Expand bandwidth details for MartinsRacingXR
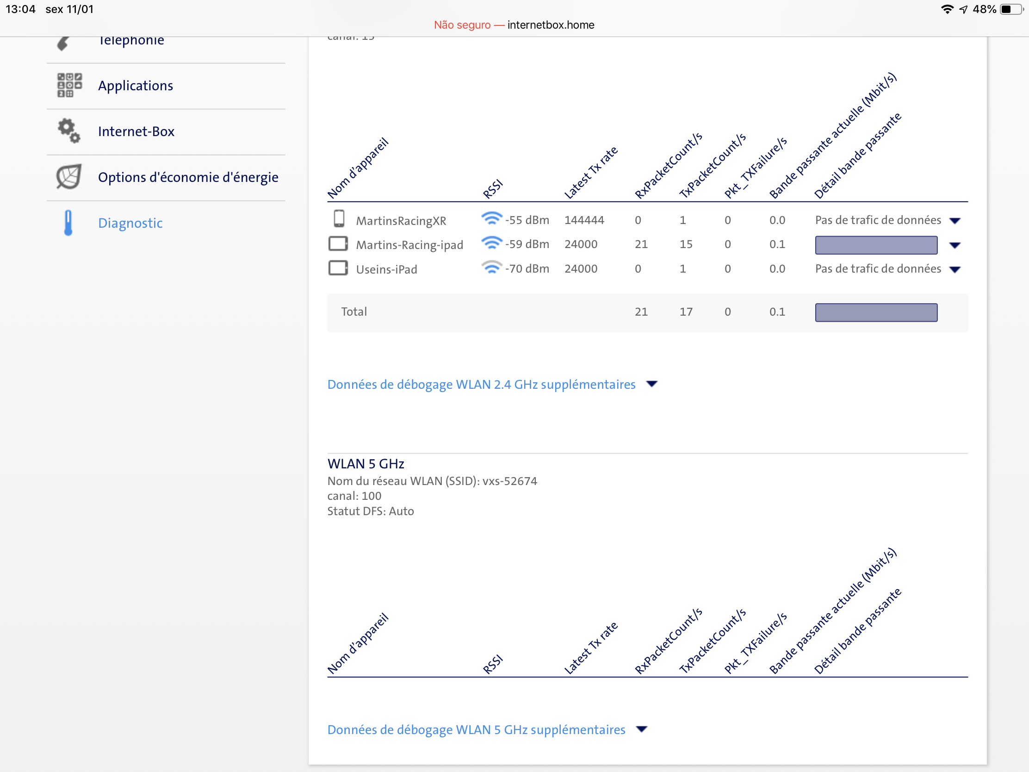1029x772 pixels. click(x=955, y=221)
